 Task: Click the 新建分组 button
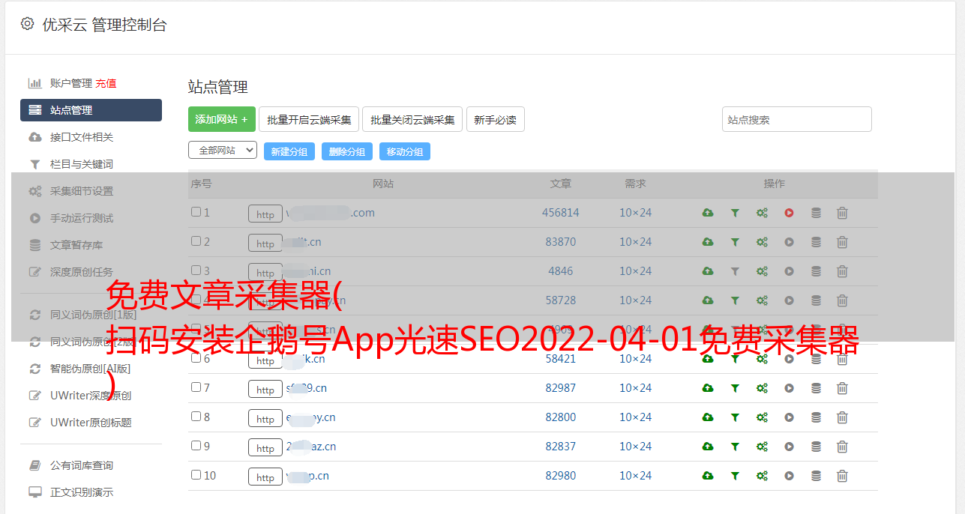point(289,151)
